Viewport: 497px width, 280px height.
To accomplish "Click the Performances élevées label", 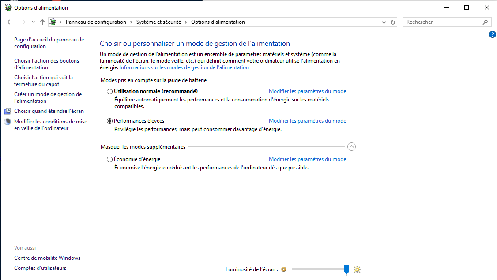I will [139, 121].
